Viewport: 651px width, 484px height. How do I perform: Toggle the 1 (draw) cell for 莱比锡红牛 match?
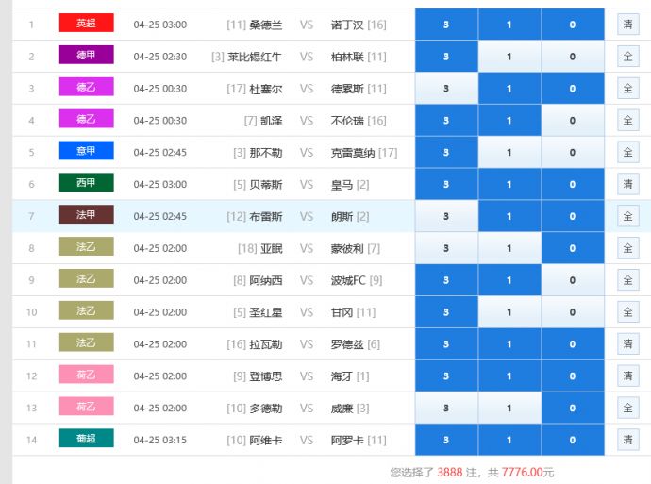pos(509,57)
